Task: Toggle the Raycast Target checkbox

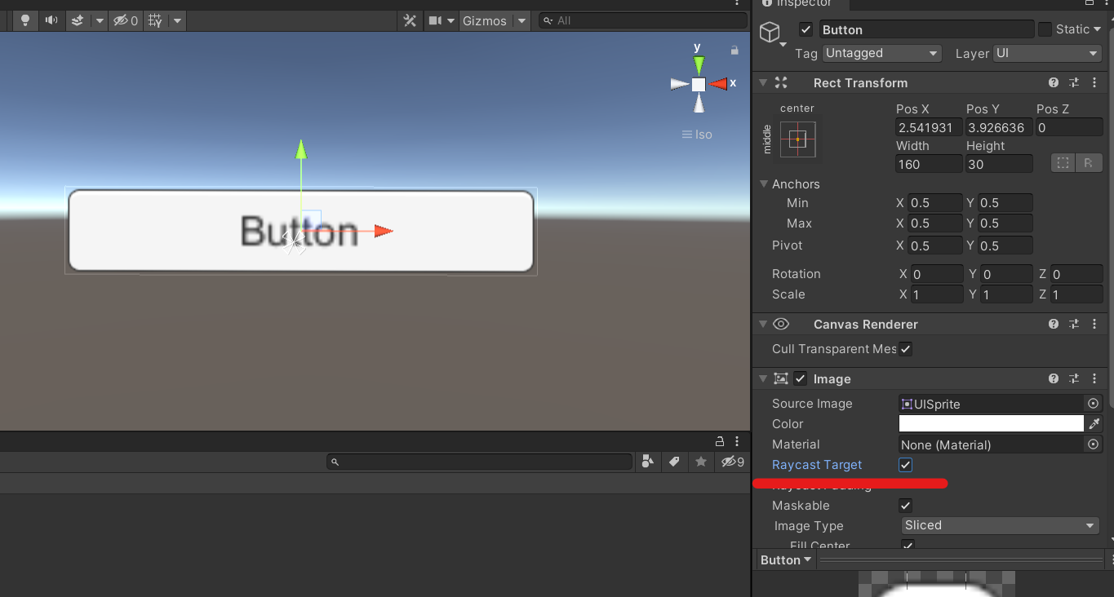Action: tap(905, 465)
